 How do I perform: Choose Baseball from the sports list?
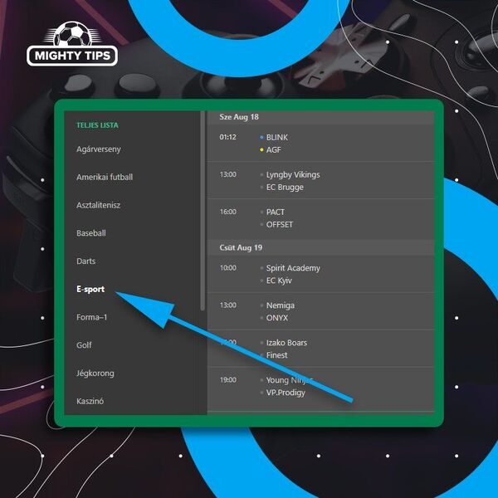90,232
